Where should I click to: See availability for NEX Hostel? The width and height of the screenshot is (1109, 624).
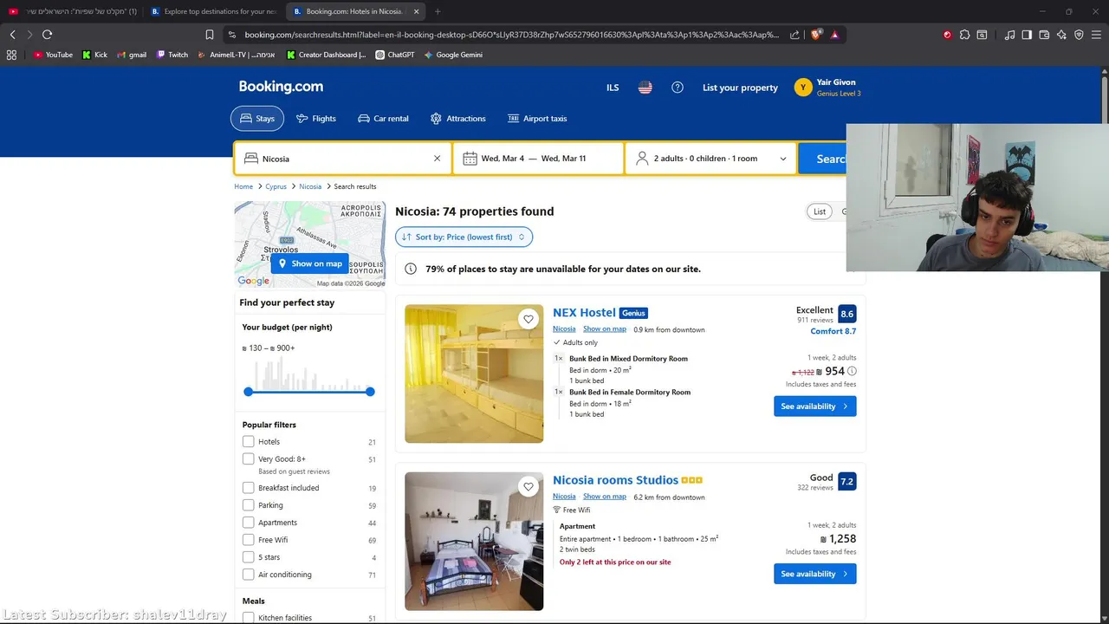815,406
